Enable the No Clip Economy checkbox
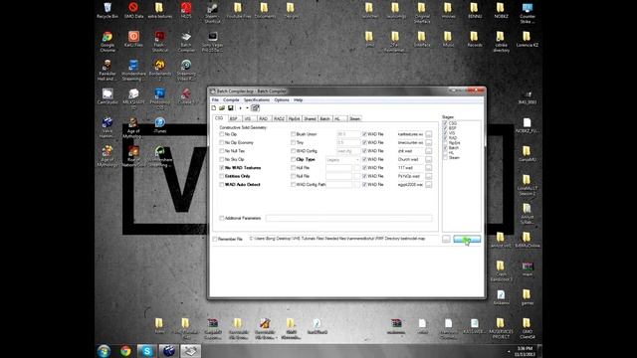 tap(222, 142)
